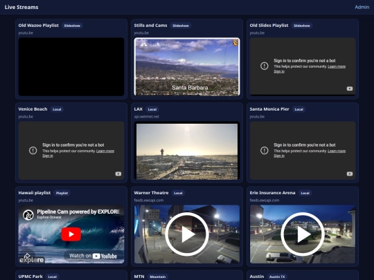
Task: Play the Erie Insurance Arena stream
Action: [x=303, y=234]
